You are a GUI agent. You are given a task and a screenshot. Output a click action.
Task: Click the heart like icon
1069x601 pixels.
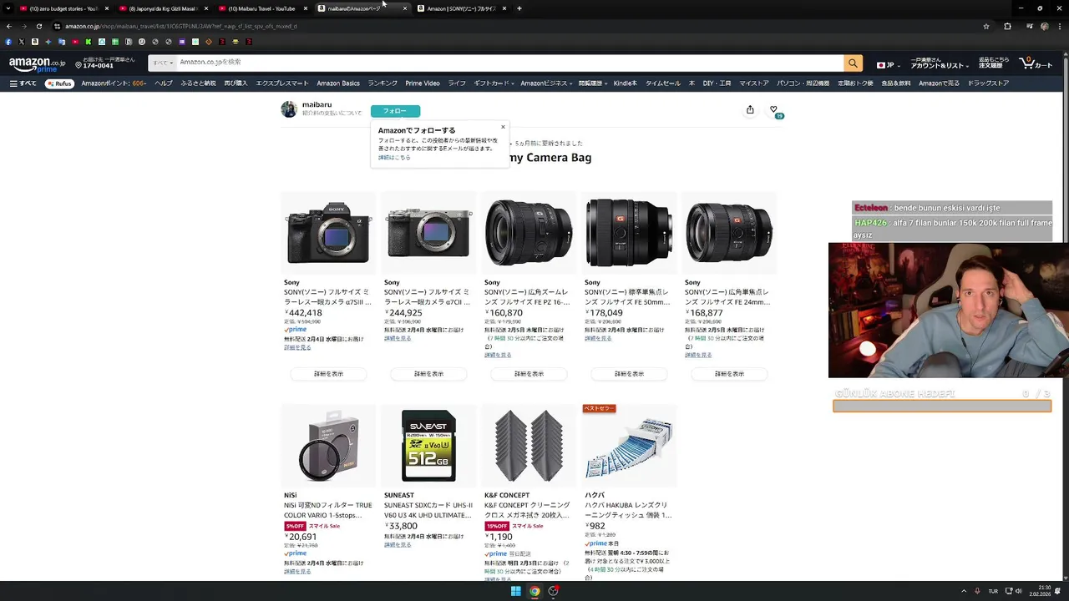pos(773,109)
